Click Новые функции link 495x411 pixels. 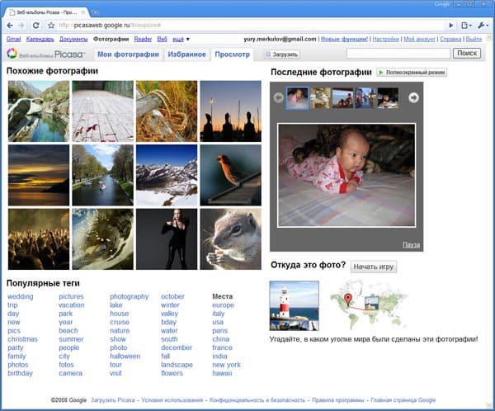click(344, 39)
